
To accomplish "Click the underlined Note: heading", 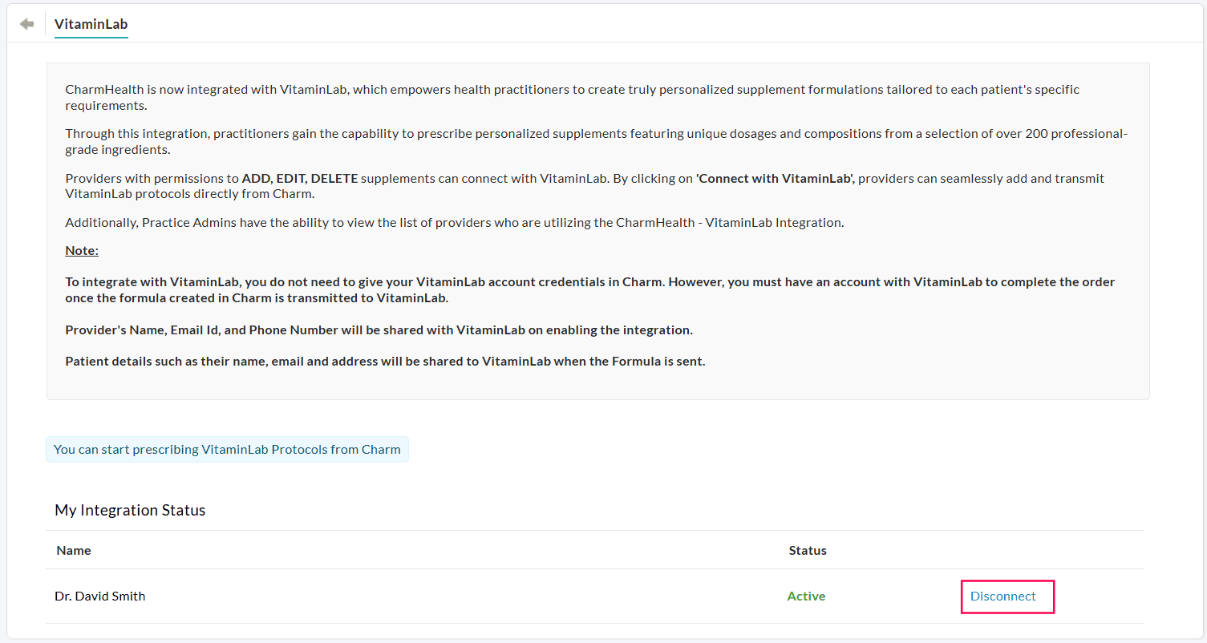I will (x=82, y=251).
